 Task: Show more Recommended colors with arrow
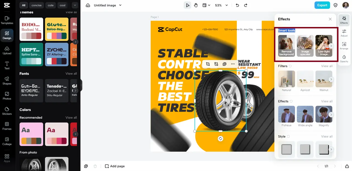(75, 134)
